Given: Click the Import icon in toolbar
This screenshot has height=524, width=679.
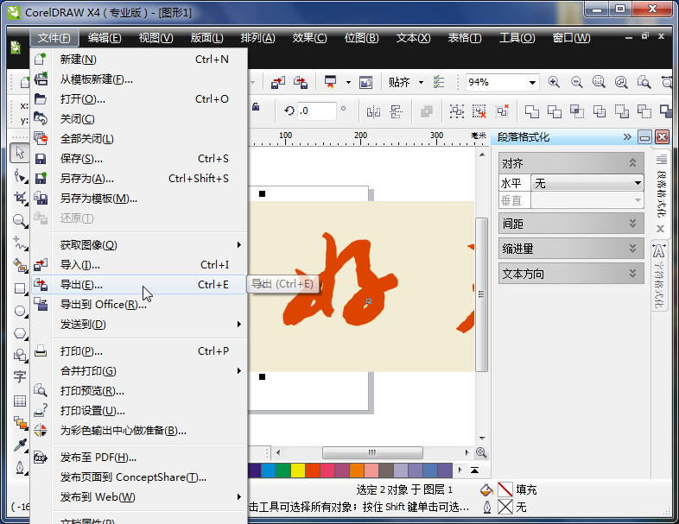Looking at the screenshot, I should (x=278, y=82).
